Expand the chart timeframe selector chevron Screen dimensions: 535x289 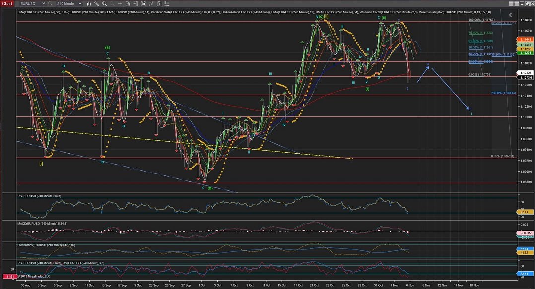[79, 3]
